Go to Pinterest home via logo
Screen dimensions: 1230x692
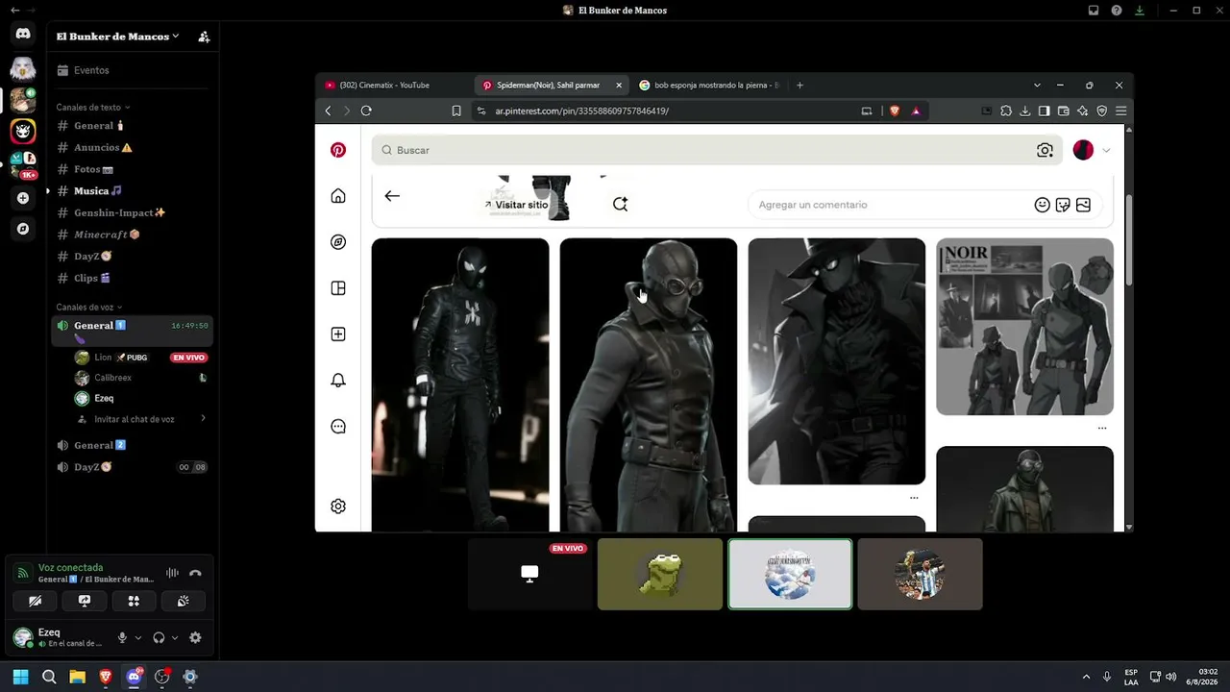338,150
